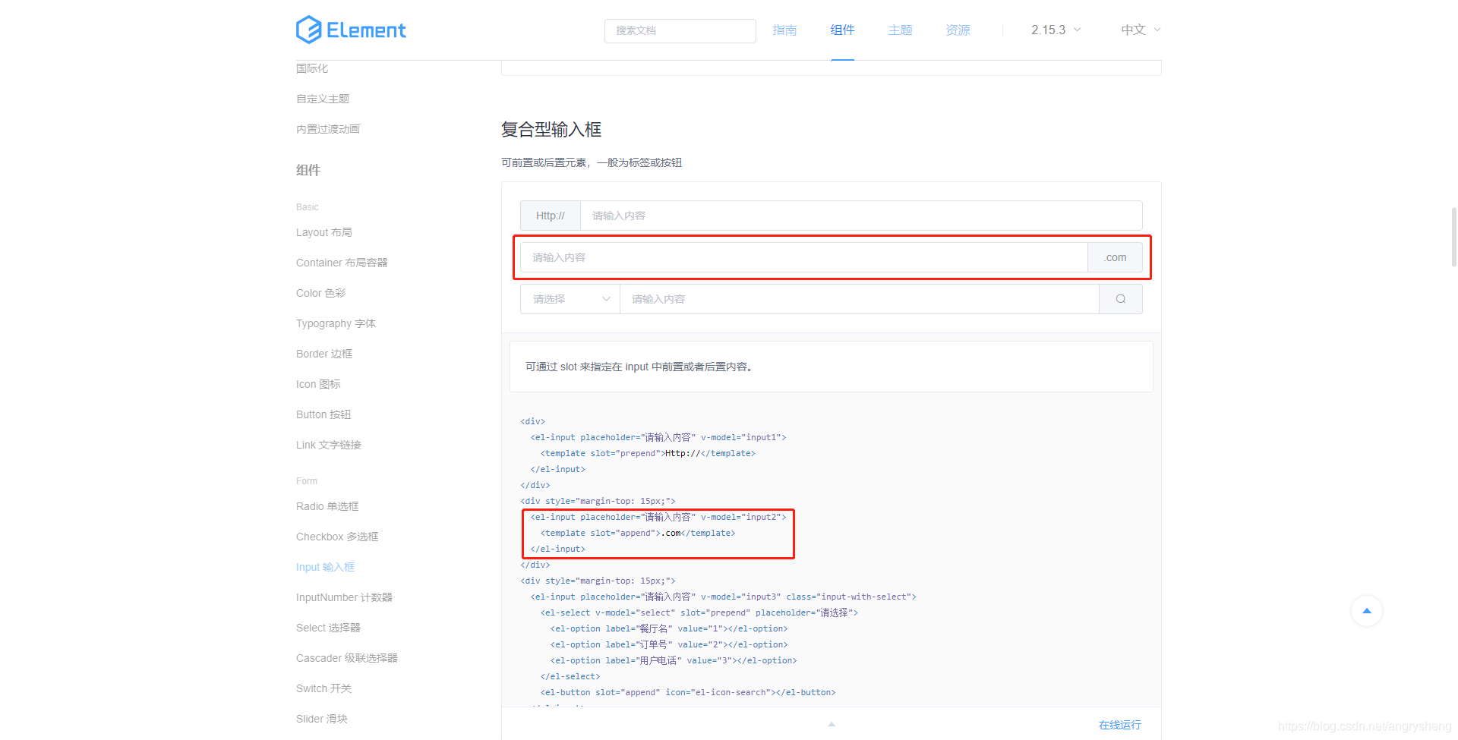Viewport: 1458px width, 740px height.
Task: Open the Checkbox 多选框 component
Action: (x=336, y=536)
